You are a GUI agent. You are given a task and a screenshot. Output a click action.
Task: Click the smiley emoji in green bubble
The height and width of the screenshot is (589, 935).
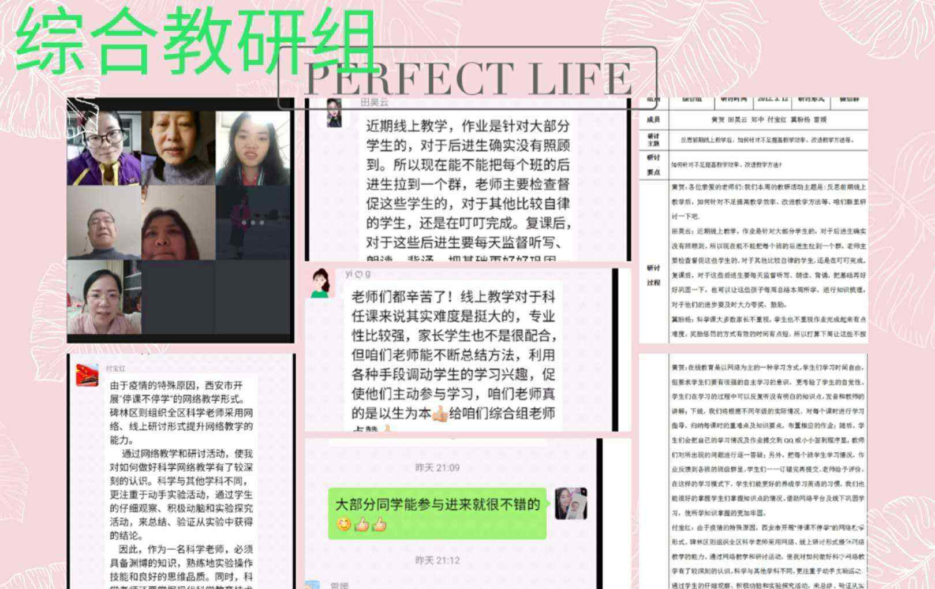click(x=344, y=525)
